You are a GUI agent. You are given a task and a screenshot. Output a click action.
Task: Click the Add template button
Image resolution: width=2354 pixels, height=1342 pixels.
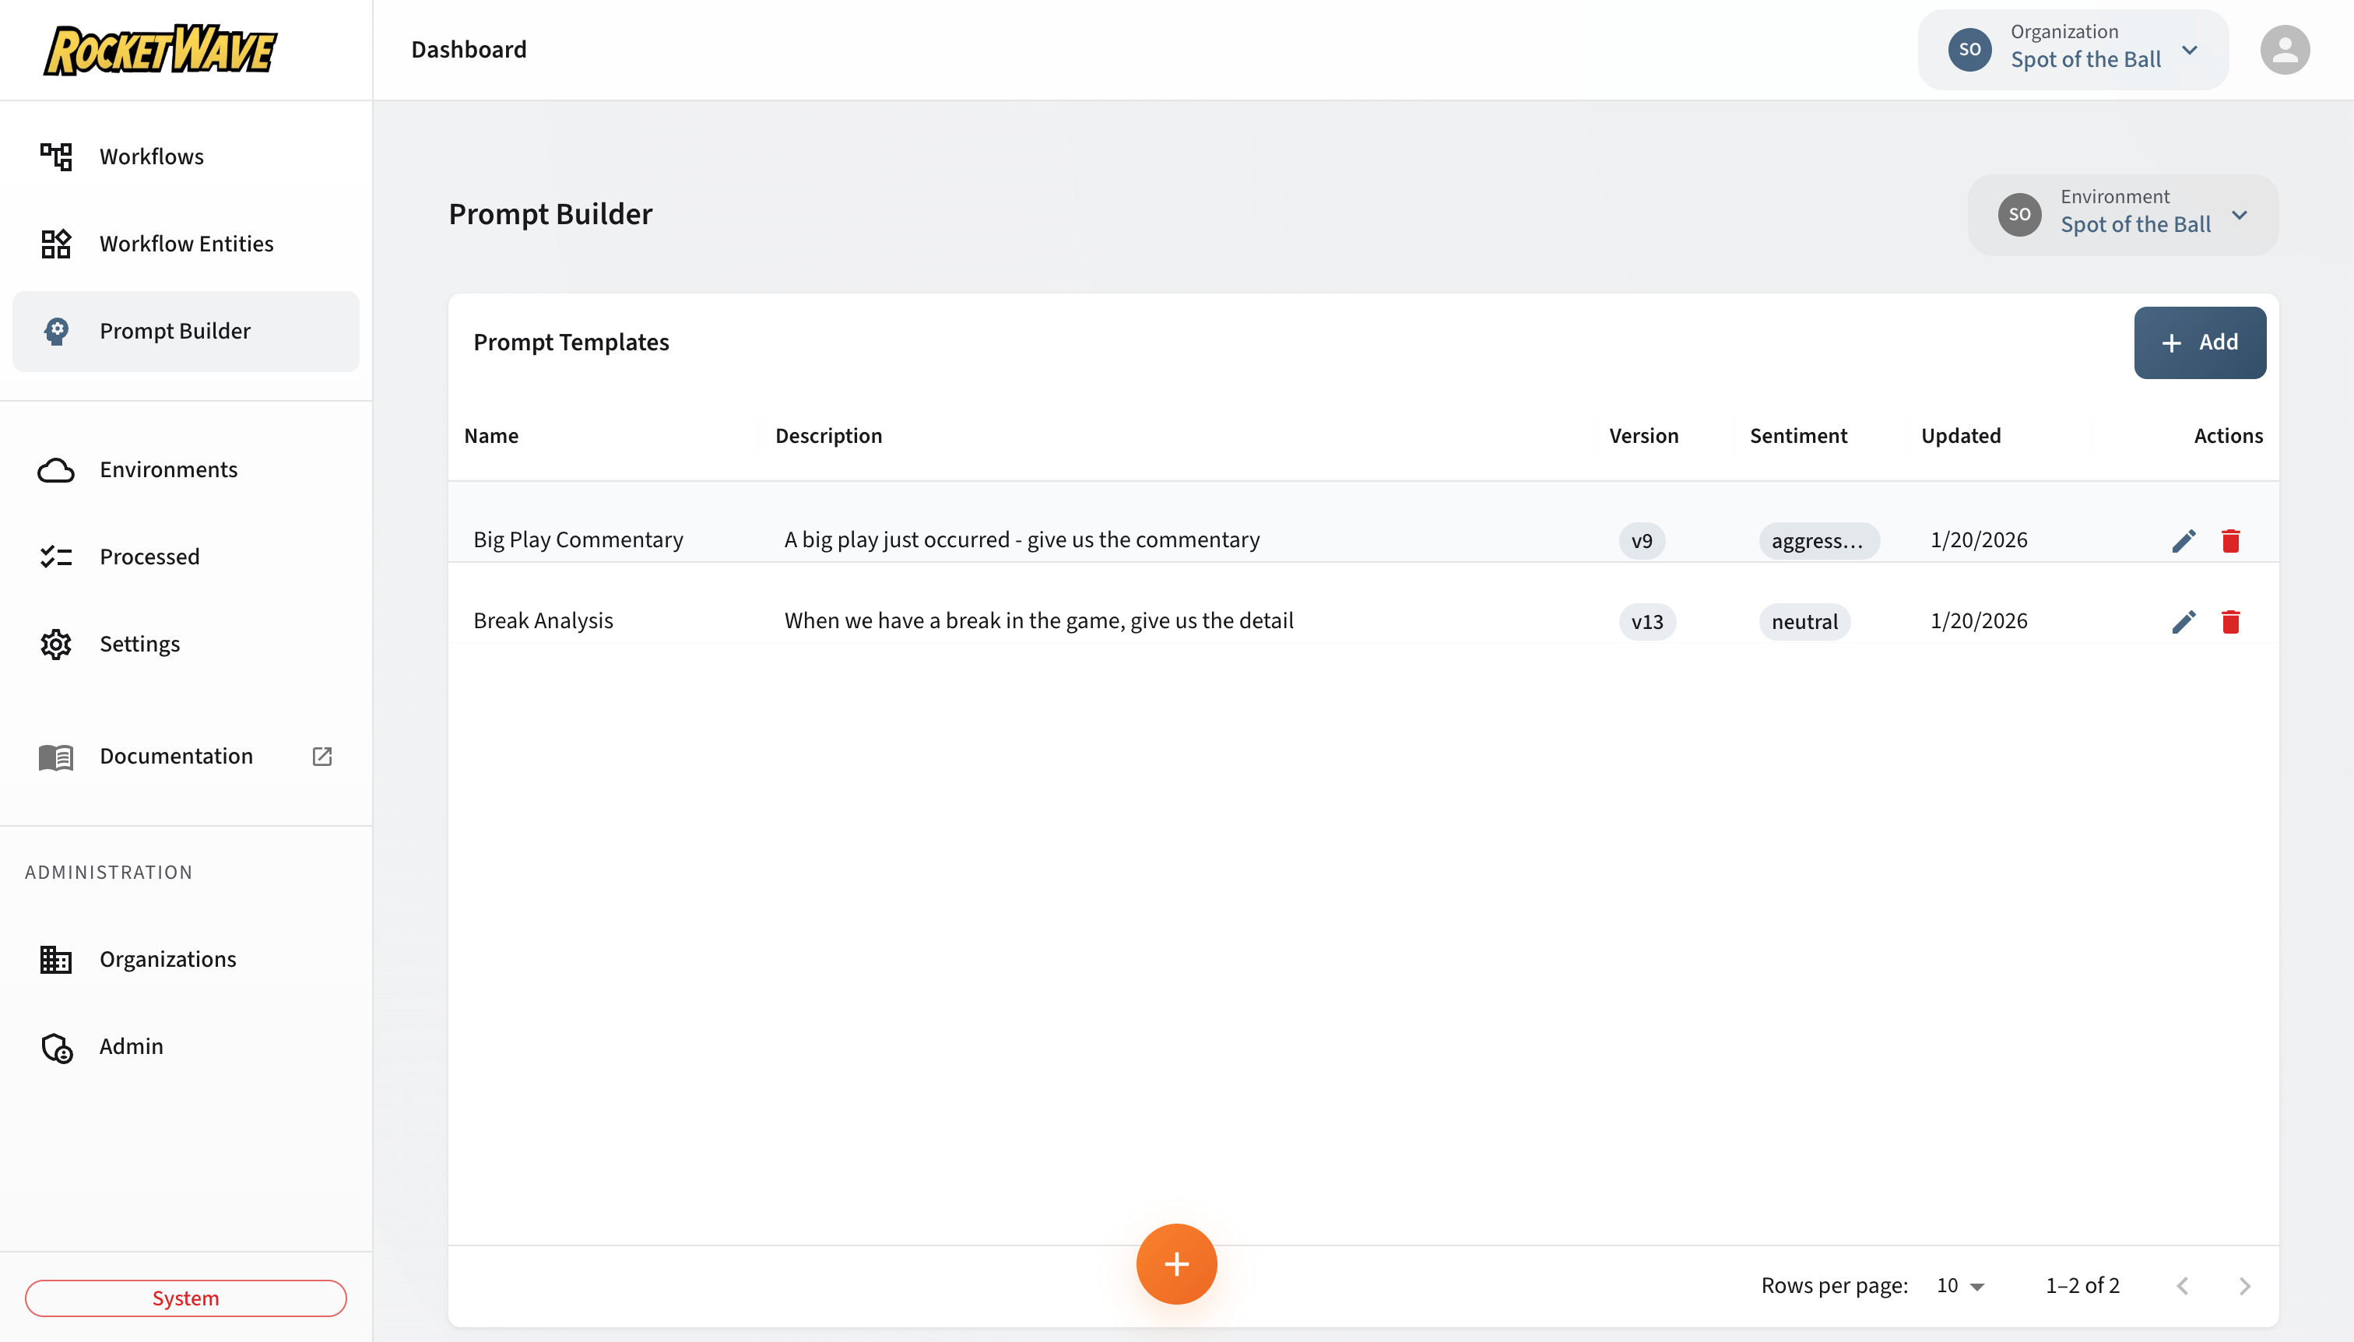point(2200,342)
